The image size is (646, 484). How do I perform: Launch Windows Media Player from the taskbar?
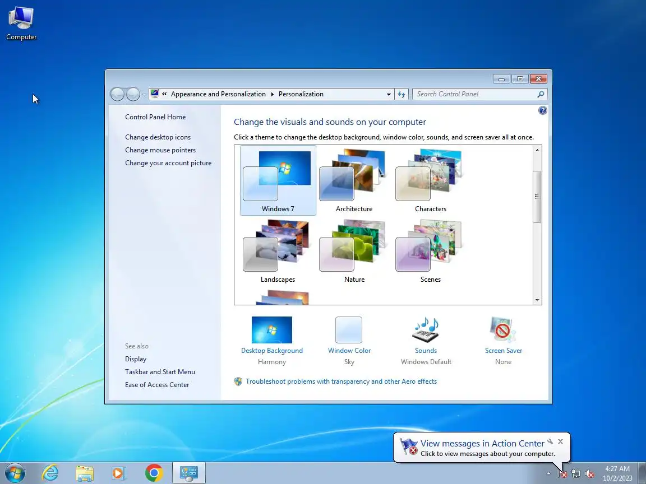point(118,473)
